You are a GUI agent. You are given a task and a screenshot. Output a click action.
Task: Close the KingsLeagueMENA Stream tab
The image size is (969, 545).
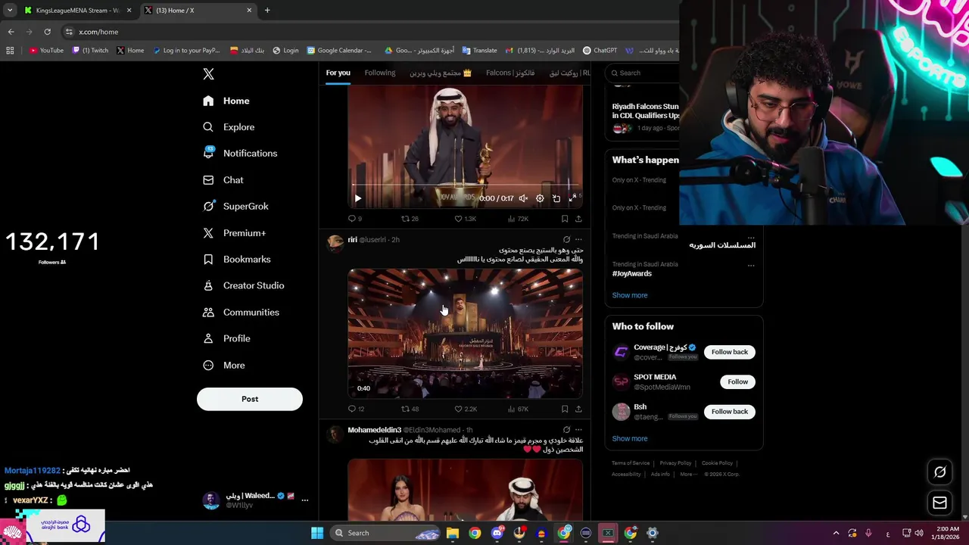(x=129, y=11)
